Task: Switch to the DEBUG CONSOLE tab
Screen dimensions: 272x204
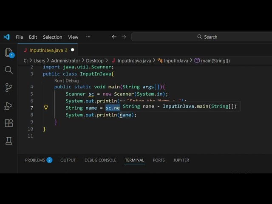Action: click(100, 160)
